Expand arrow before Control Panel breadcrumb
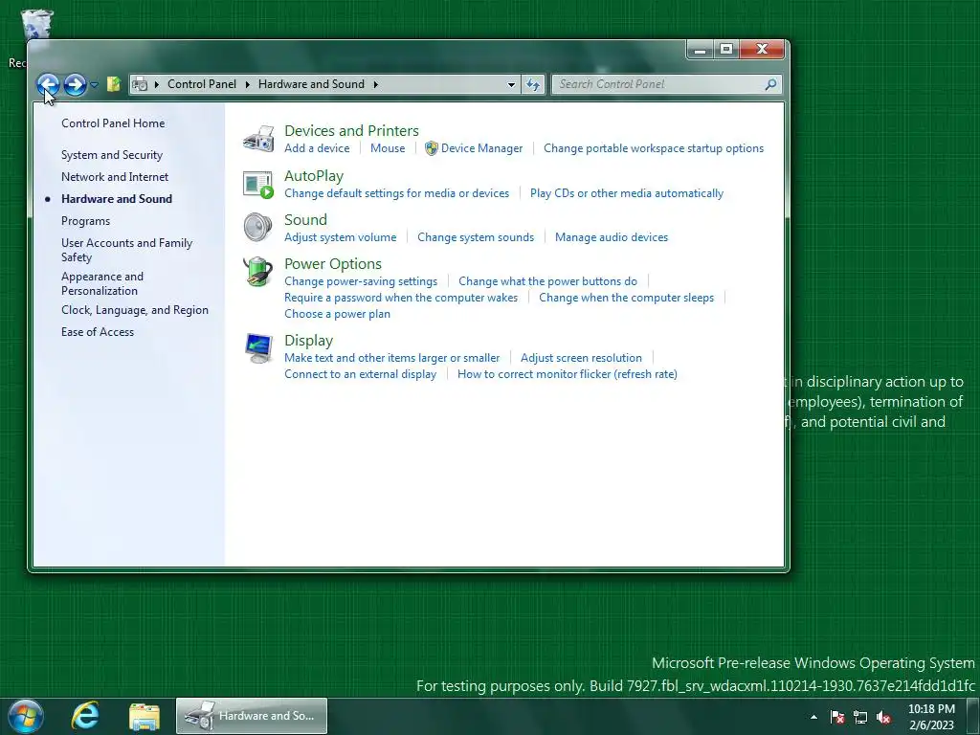The width and height of the screenshot is (980, 735). 156,84
